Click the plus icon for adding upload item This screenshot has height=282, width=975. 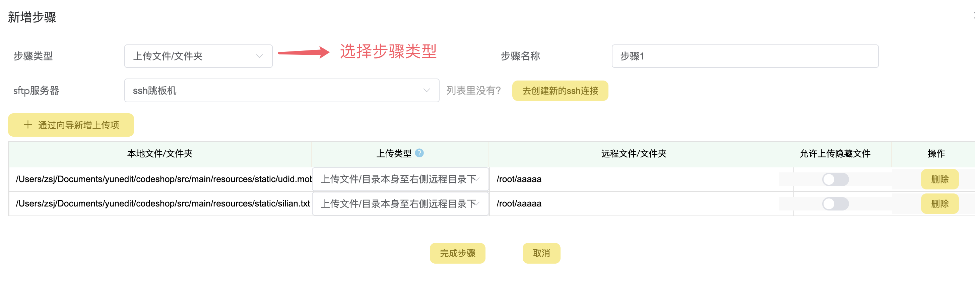tap(27, 125)
